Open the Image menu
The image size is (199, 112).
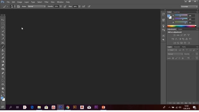click(x=20, y=2)
